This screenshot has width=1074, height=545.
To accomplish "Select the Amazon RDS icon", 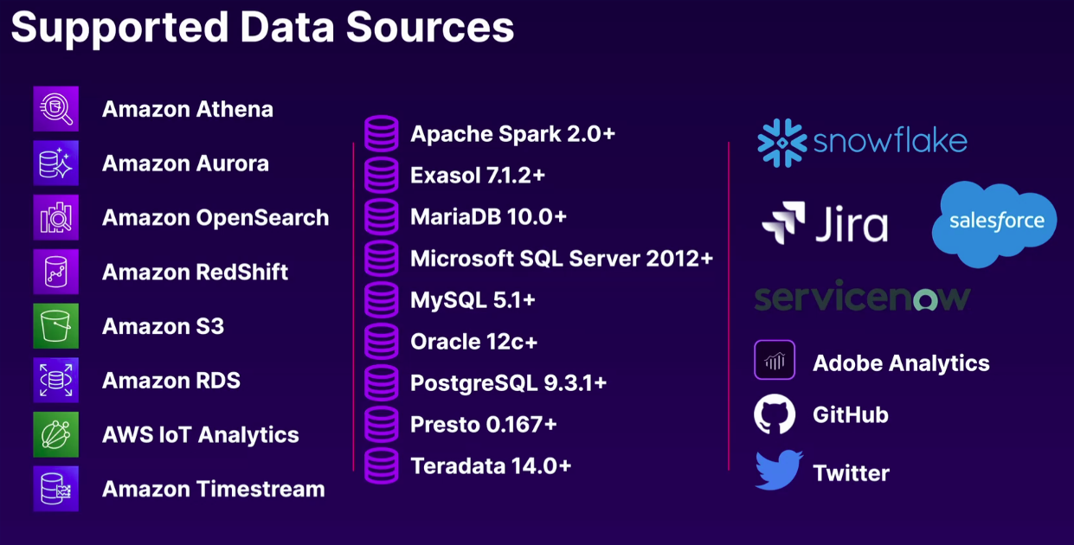I will [x=56, y=381].
